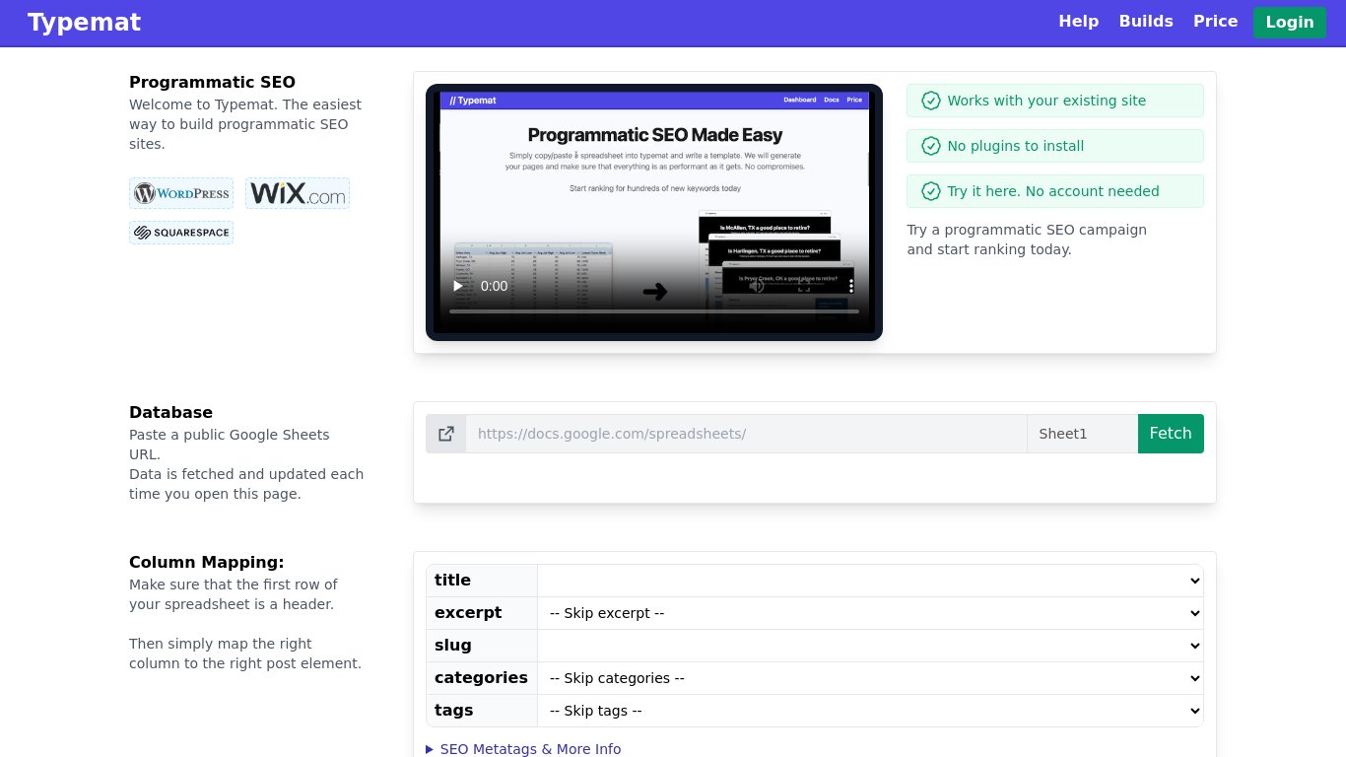Go to the Builds page

tap(1146, 22)
